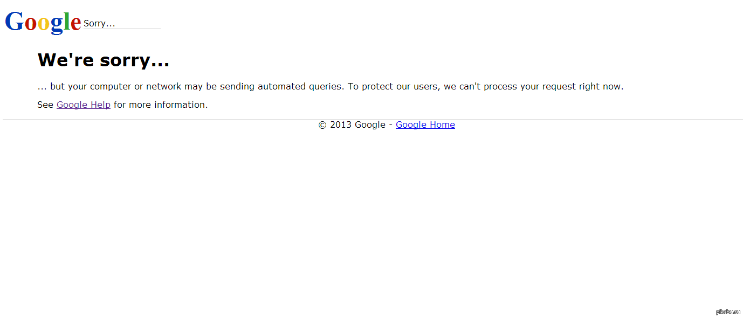The width and height of the screenshot is (743, 318).
Task: Click the sentence about automated queries
Action: click(x=190, y=86)
